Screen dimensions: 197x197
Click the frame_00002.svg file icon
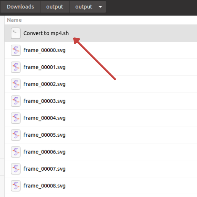(16, 84)
